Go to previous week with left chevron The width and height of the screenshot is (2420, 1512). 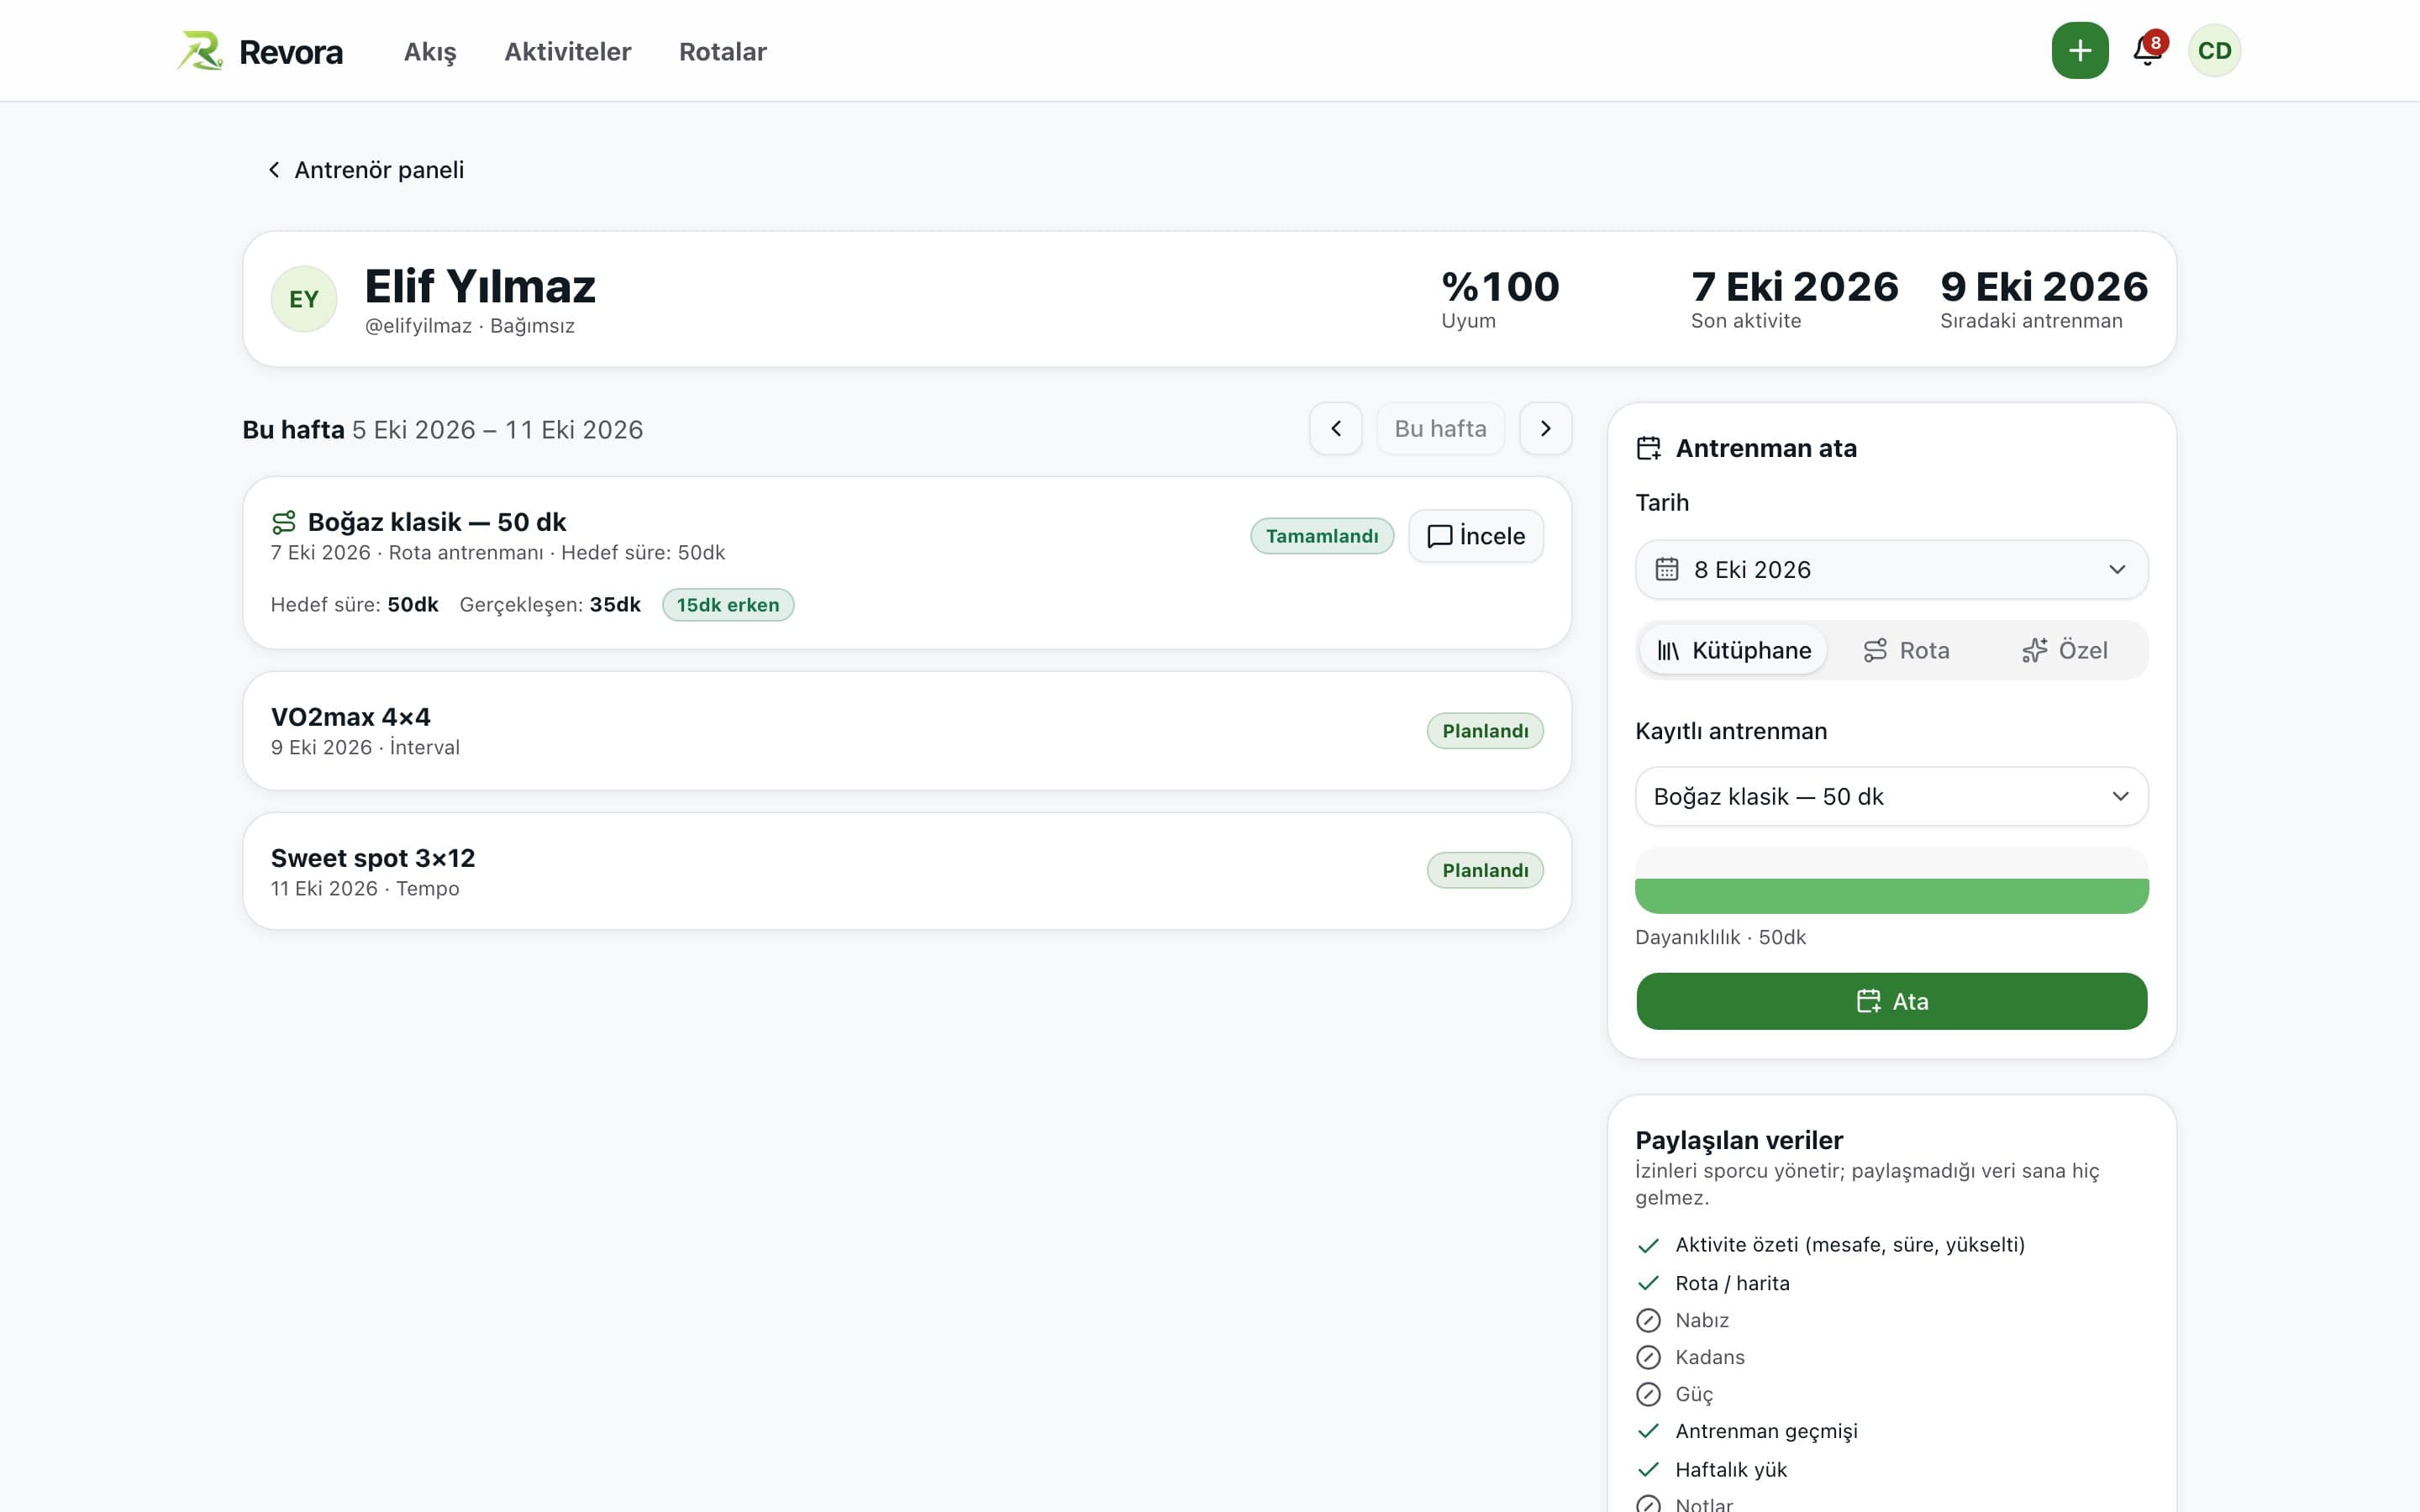click(1336, 429)
